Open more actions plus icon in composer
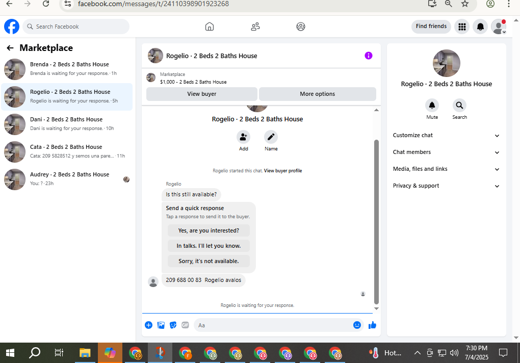Viewport: 520px width, 363px height. click(x=148, y=325)
